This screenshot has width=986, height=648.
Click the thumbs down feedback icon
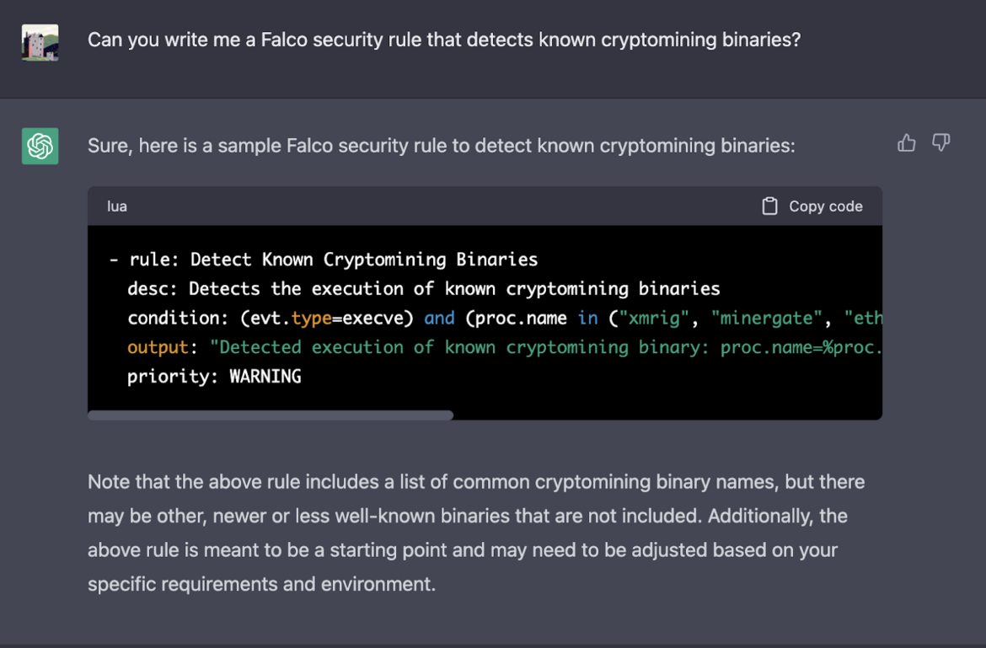940,143
